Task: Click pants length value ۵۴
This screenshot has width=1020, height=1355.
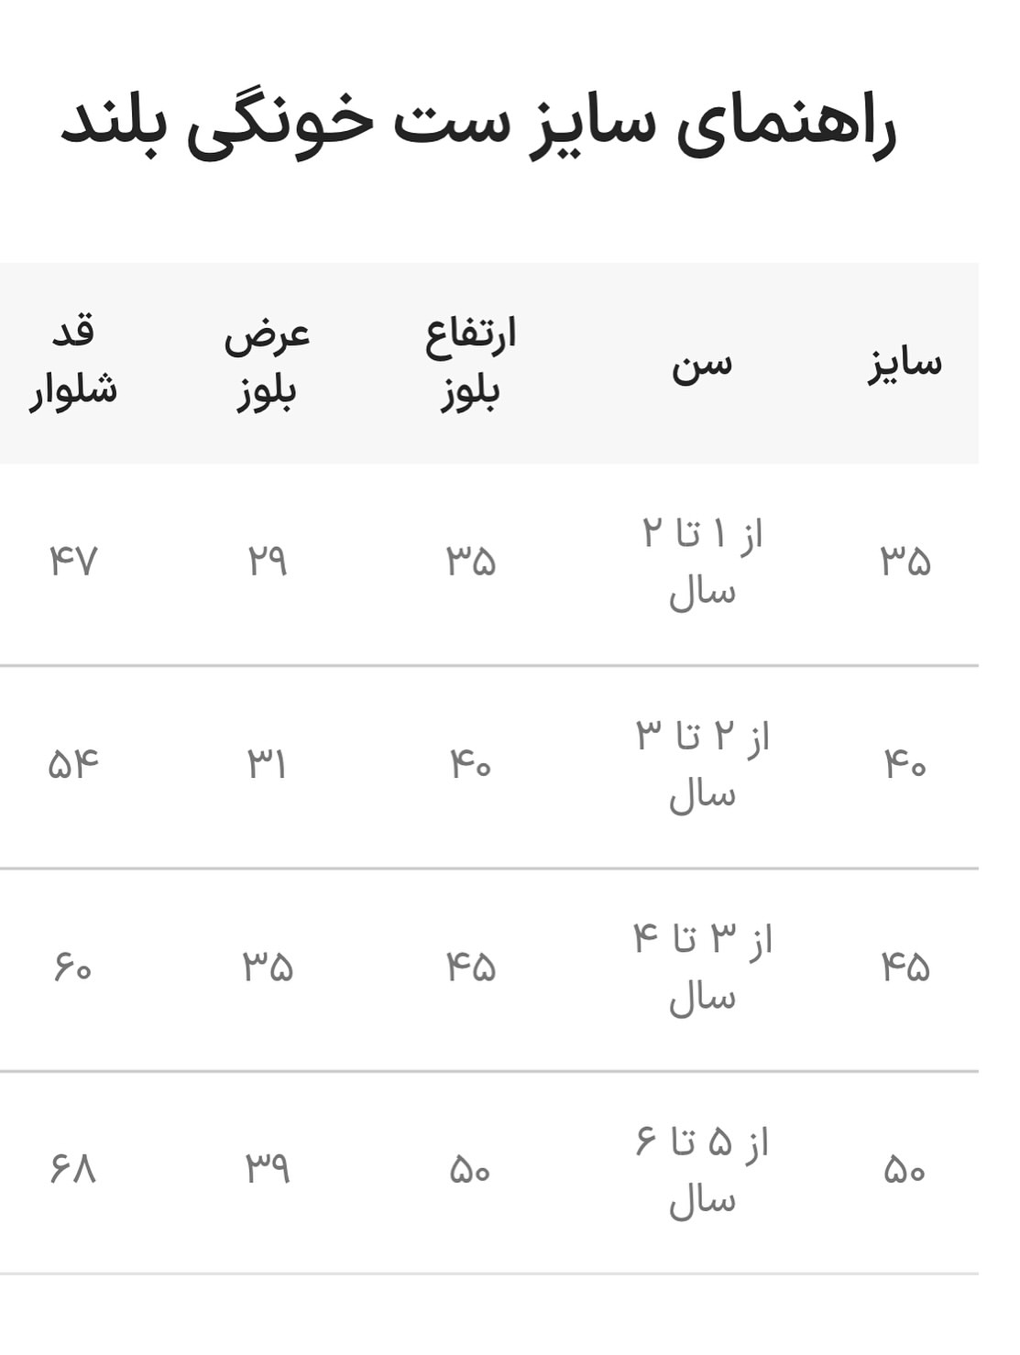Action: [x=73, y=764]
